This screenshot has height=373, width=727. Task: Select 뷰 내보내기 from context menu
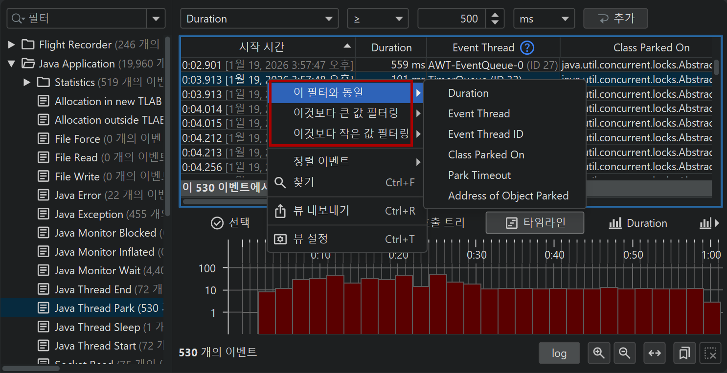pyautogui.click(x=321, y=211)
